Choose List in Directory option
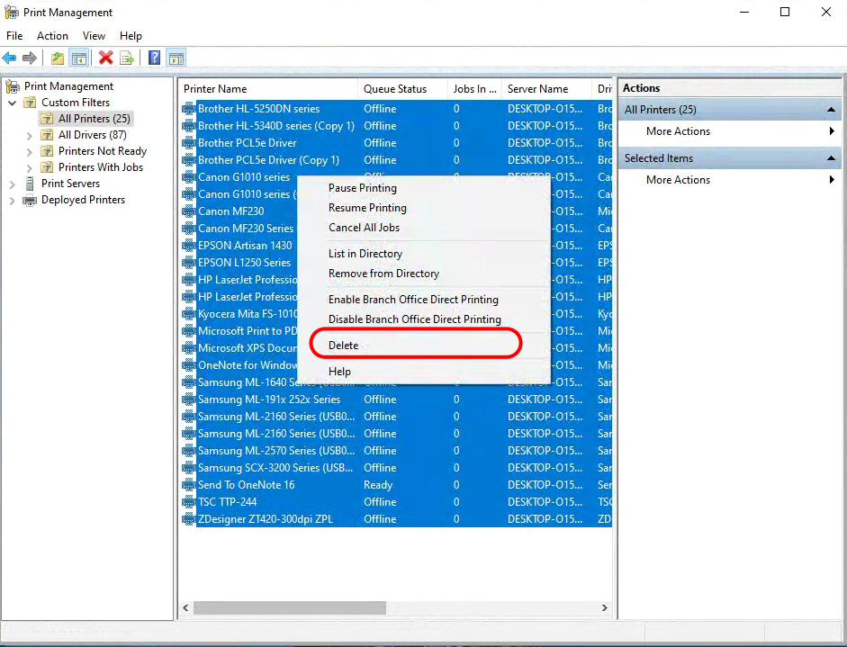The image size is (847, 647). [423, 253]
